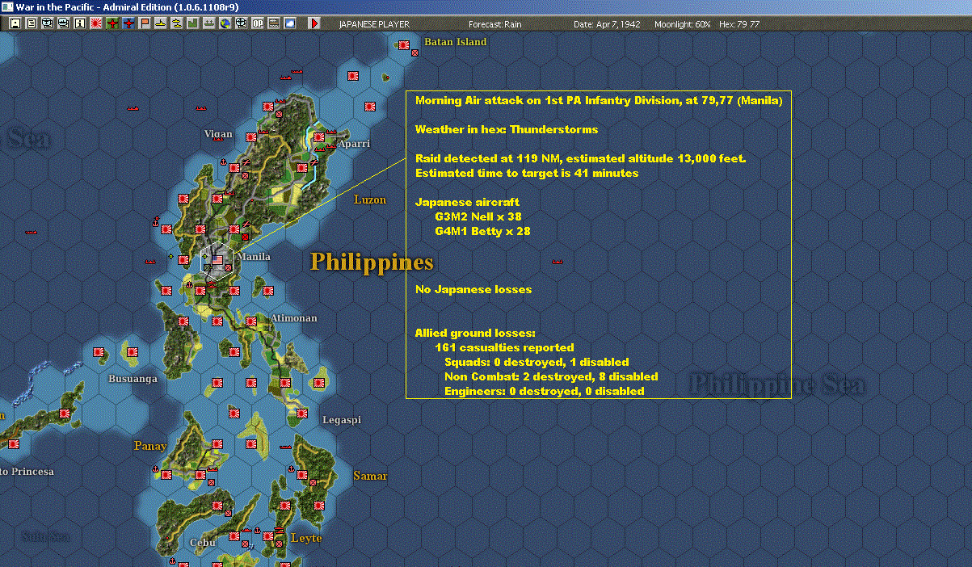
Task: Select the US flag unit at Manila
Action: [x=217, y=260]
